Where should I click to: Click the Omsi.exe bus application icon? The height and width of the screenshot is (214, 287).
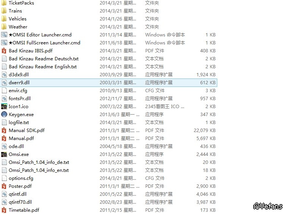(x=4, y=154)
